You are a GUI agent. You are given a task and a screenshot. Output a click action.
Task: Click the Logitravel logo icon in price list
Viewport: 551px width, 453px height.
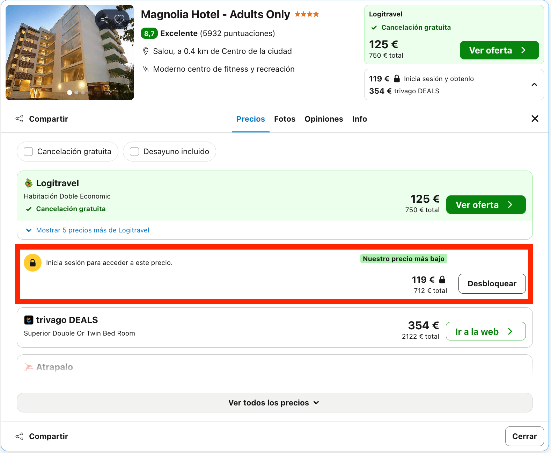pos(29,183)
